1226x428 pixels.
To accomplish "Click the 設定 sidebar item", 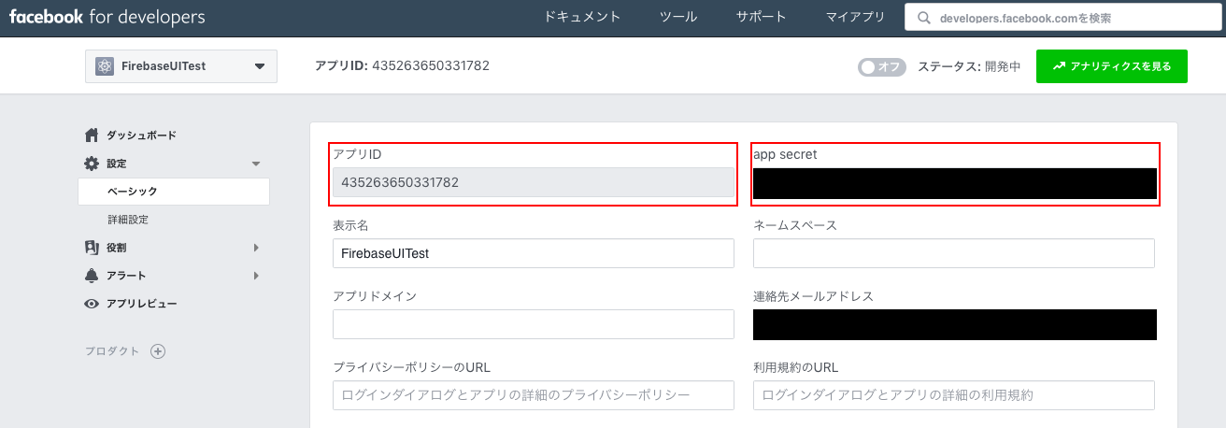I will click(x=116, y=164).
